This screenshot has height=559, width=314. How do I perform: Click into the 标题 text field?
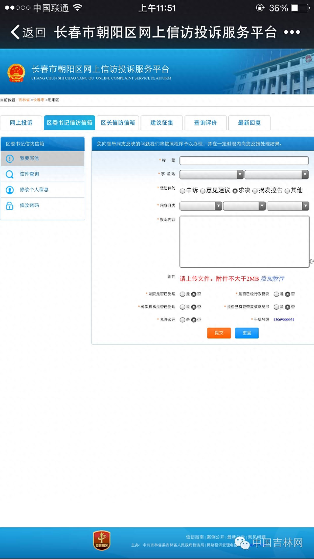point(244,161)
